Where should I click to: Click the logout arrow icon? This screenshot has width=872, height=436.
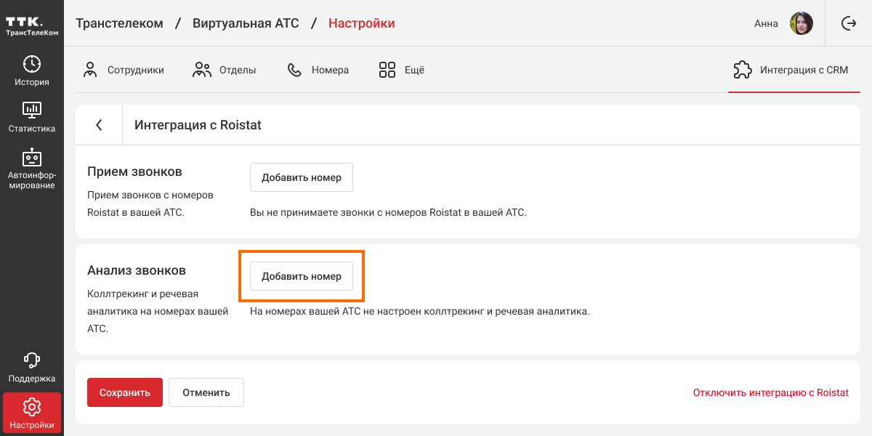tap(848, 23)
